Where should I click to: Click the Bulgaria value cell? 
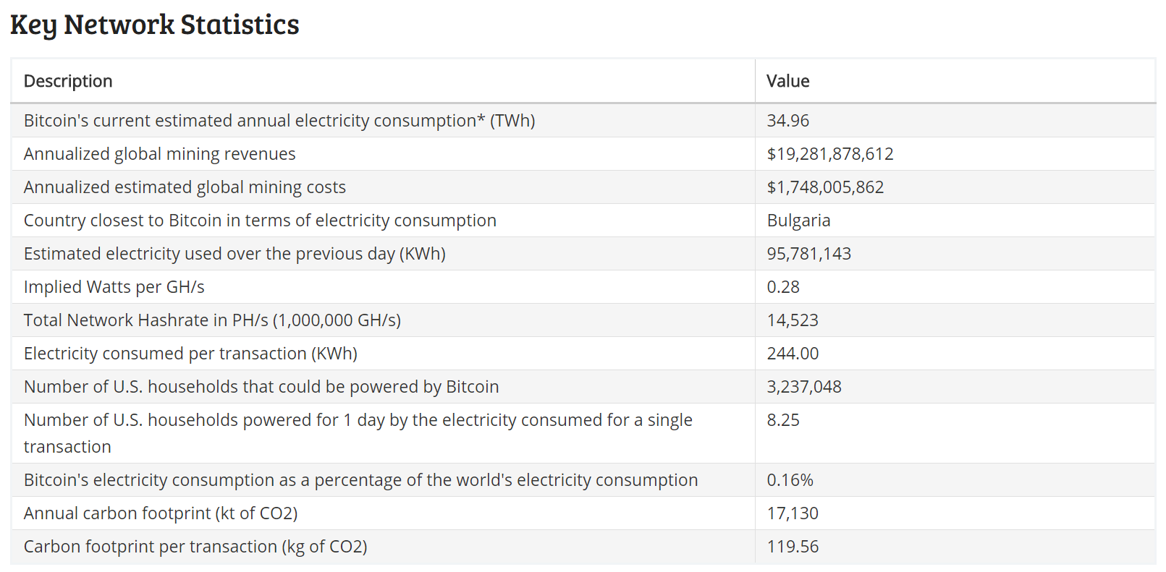pos(798,221)
